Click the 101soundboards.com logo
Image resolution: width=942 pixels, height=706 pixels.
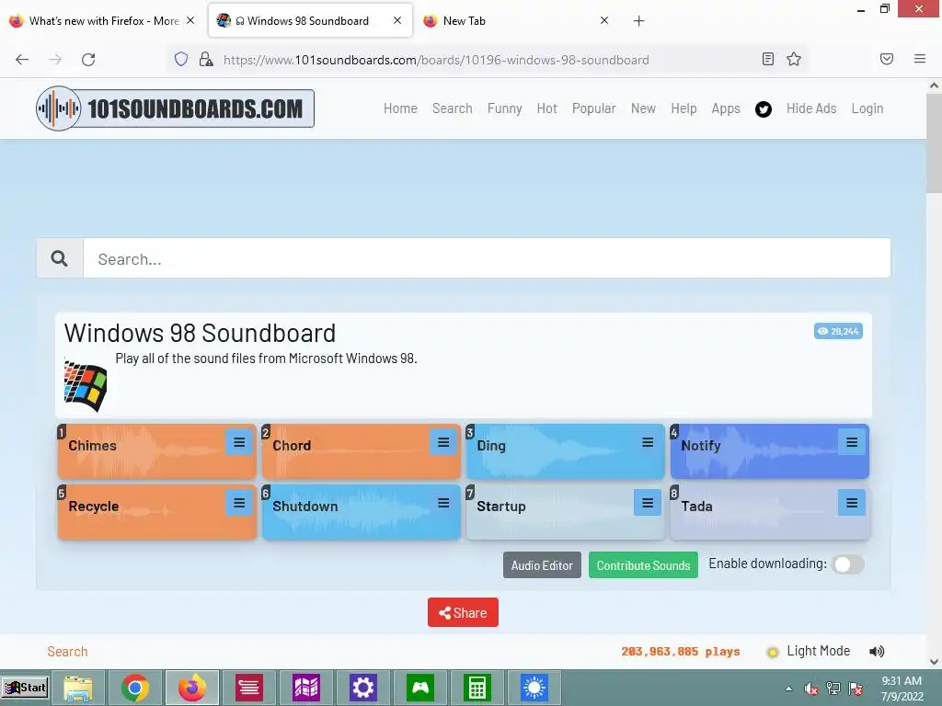tap(175, 108)
